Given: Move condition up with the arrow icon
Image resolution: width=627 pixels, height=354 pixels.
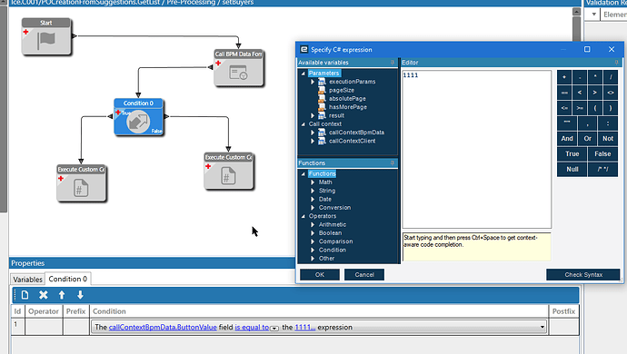Looking at the screenshot, I should coord(62,295).
